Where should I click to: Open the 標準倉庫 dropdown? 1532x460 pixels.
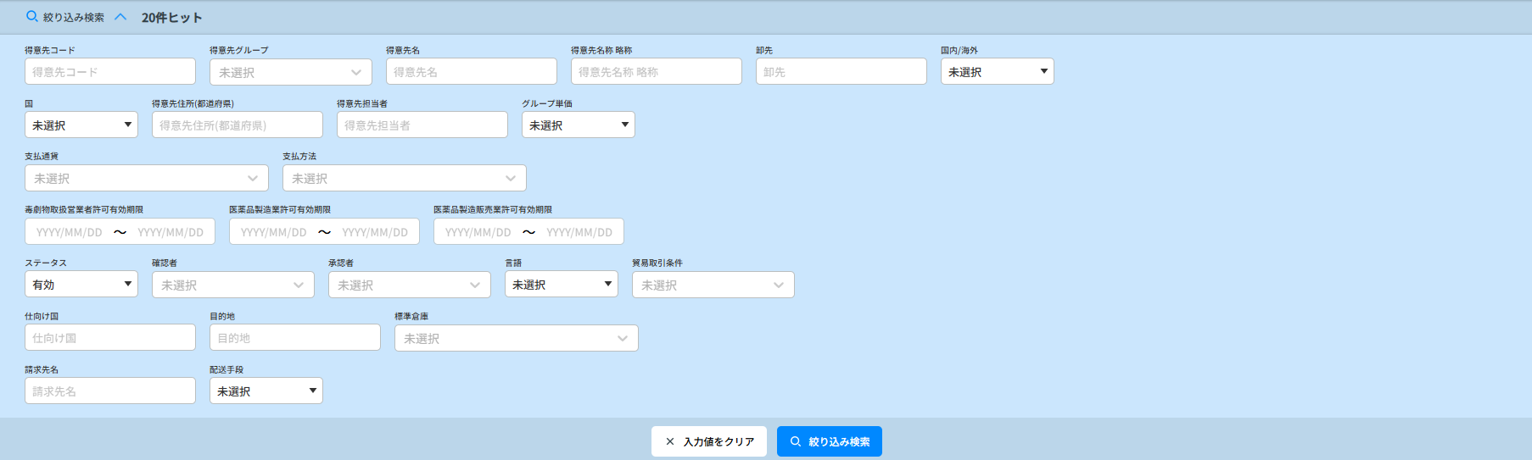tap(516, 338)
